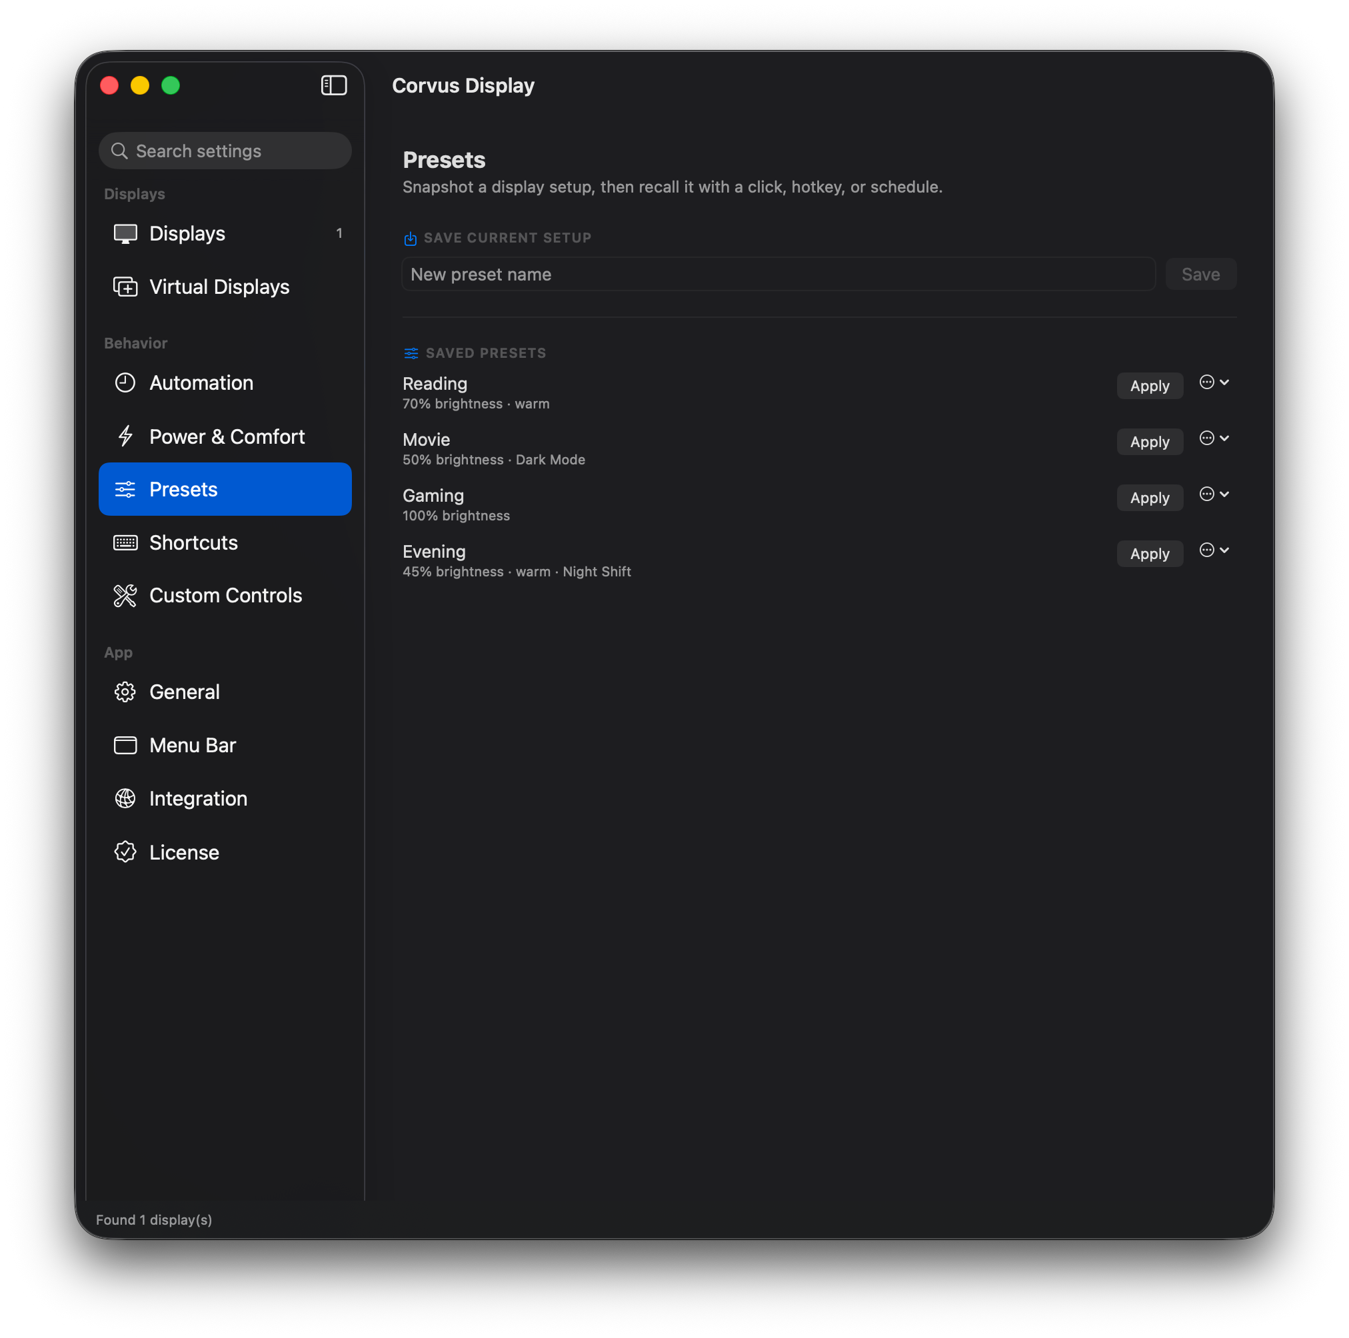Image resolution: width=1349 pixels, height=1338 pixels.
Task: Apply the Reading preset
Action: click(1150, 386)
